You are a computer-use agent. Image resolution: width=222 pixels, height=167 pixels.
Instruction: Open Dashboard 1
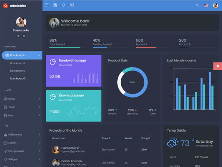pos(17,63)
